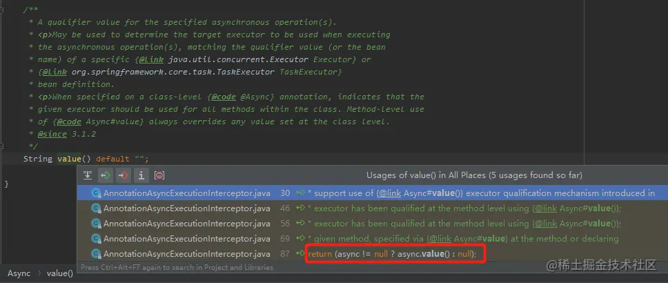Click the group-by-file-structure icon in usages popup
Image resolution: width=668 pixels, height=283 pixels.
[88, 175]
